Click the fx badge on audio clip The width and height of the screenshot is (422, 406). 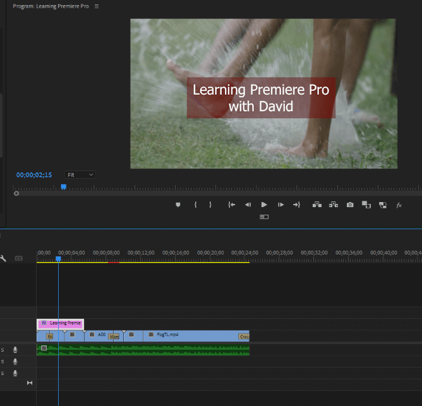coord(44,348)
